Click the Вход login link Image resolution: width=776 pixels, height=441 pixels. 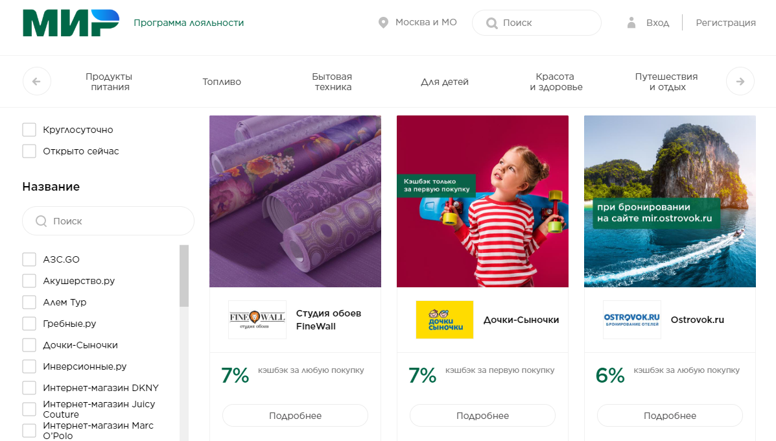657,23
